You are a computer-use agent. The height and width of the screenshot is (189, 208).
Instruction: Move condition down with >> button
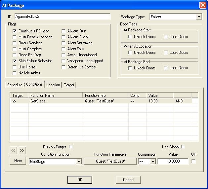(22, 150)
